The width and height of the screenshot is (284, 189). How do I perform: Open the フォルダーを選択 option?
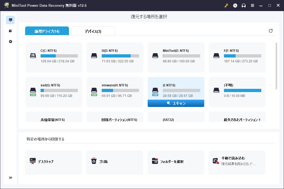click(x=176, y=162)
